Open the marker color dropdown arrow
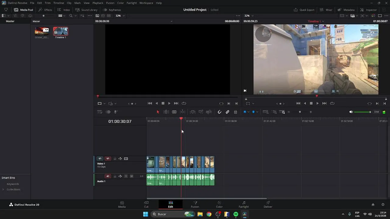390x219 pixels. [x=257, y=112]
